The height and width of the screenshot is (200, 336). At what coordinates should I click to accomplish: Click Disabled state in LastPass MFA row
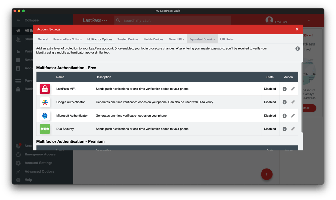click(x=270, y=89)
